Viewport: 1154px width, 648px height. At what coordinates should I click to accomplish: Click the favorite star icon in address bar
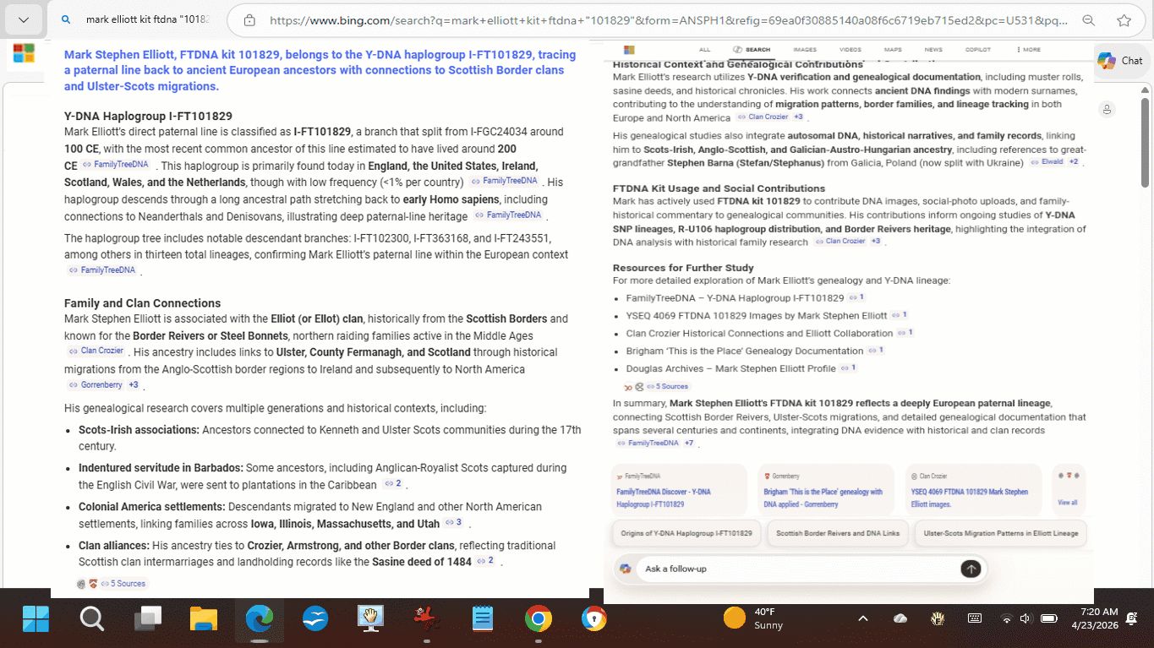pyautogui.click(x=1124, y=20)
